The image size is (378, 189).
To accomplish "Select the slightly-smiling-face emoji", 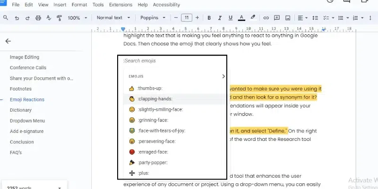I will 174,110.
